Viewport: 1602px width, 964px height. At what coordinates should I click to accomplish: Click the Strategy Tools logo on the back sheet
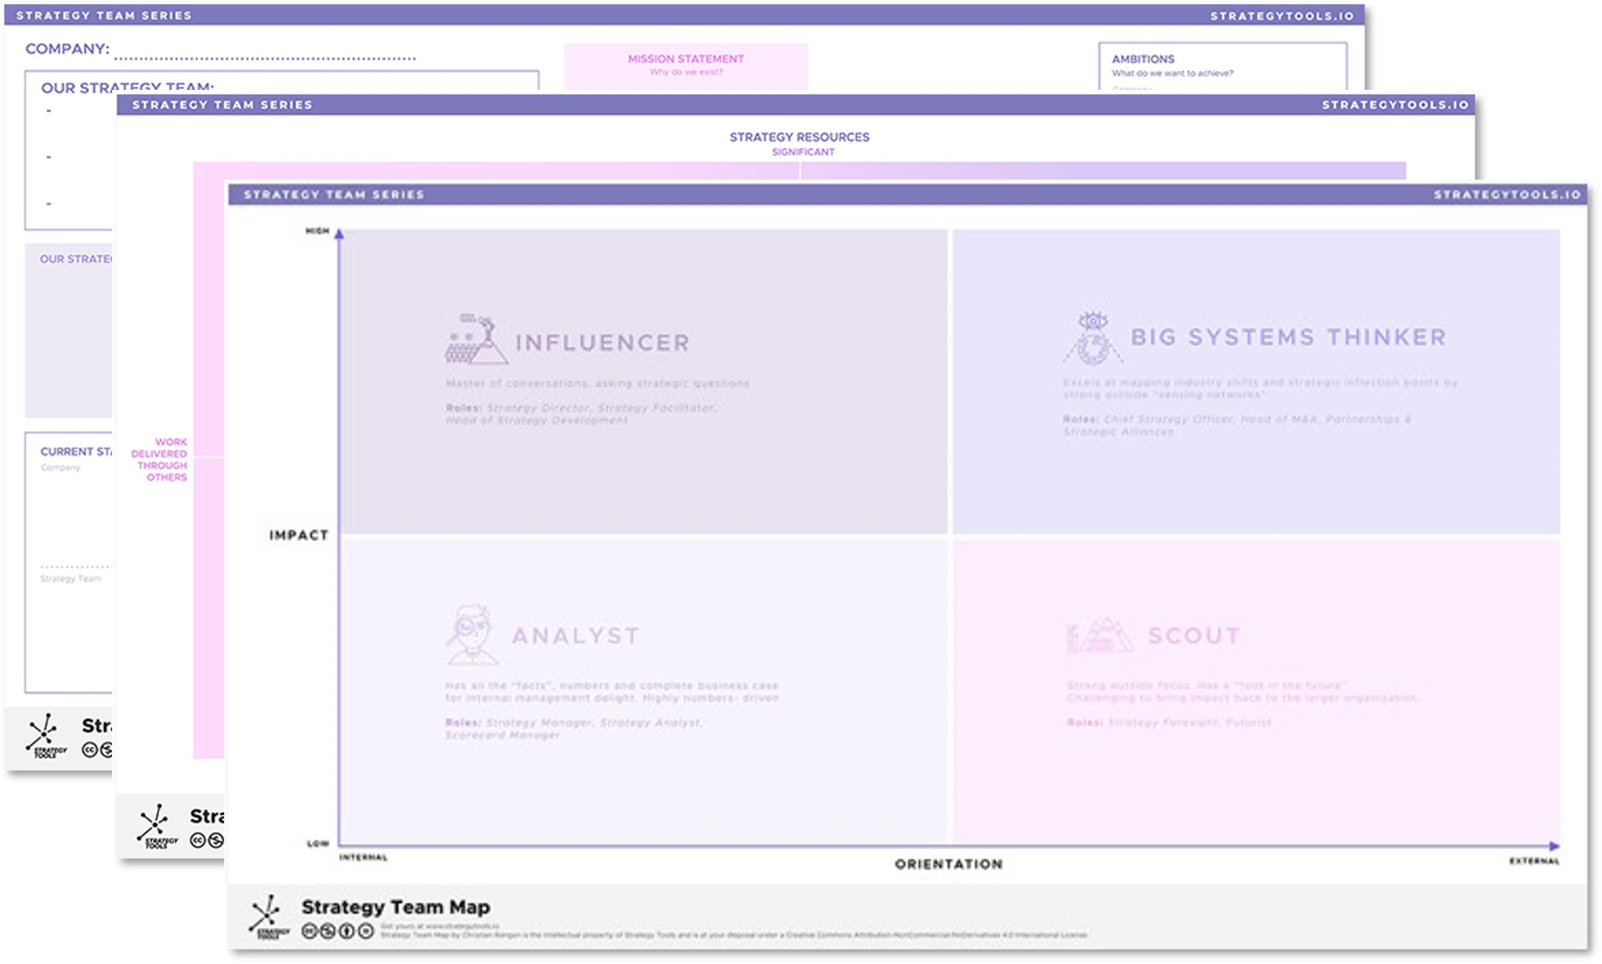point(45,736)
